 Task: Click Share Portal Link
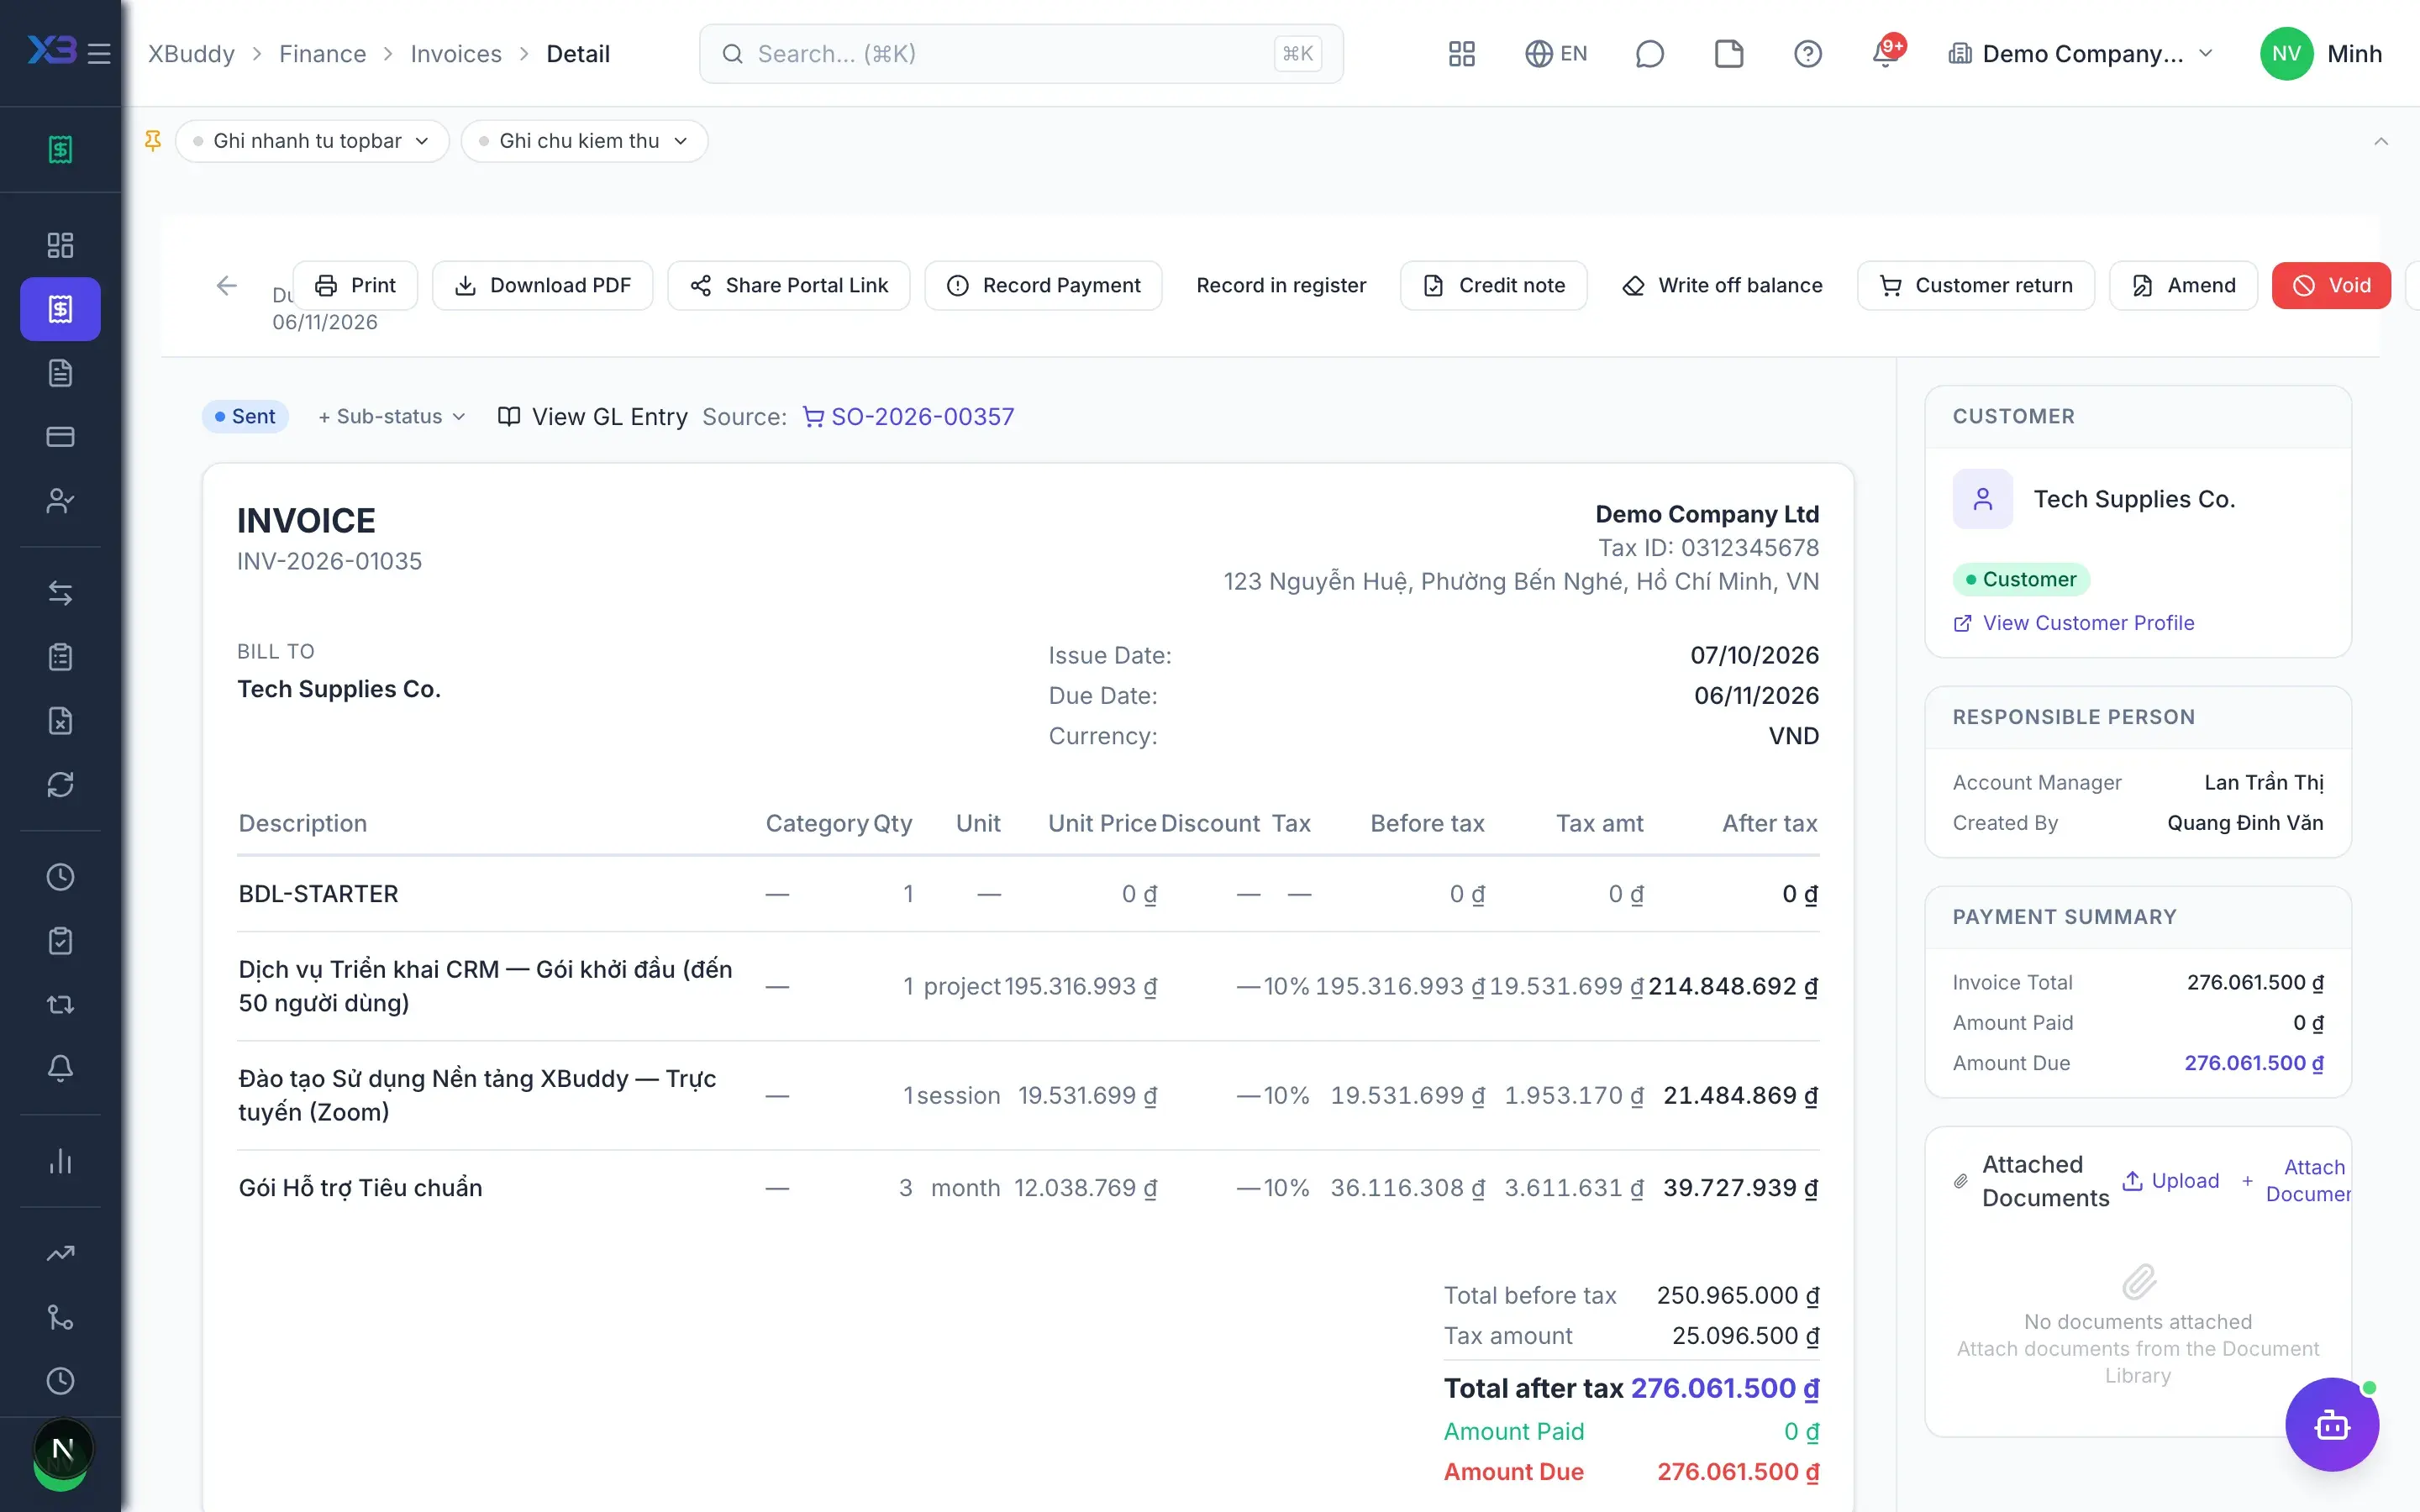789,286
